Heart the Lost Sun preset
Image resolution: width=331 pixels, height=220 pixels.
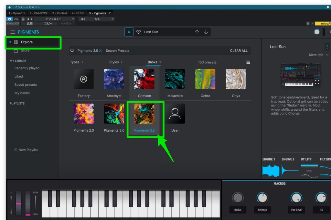tap(138, 32)
